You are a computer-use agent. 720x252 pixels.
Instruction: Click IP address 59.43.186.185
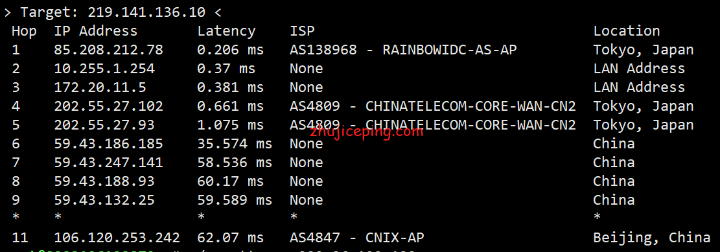click(108, 144)
